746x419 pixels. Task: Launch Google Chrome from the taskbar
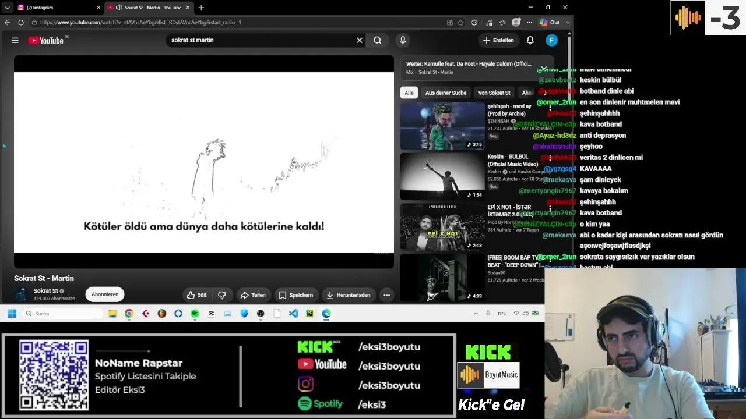coord(129,314)
